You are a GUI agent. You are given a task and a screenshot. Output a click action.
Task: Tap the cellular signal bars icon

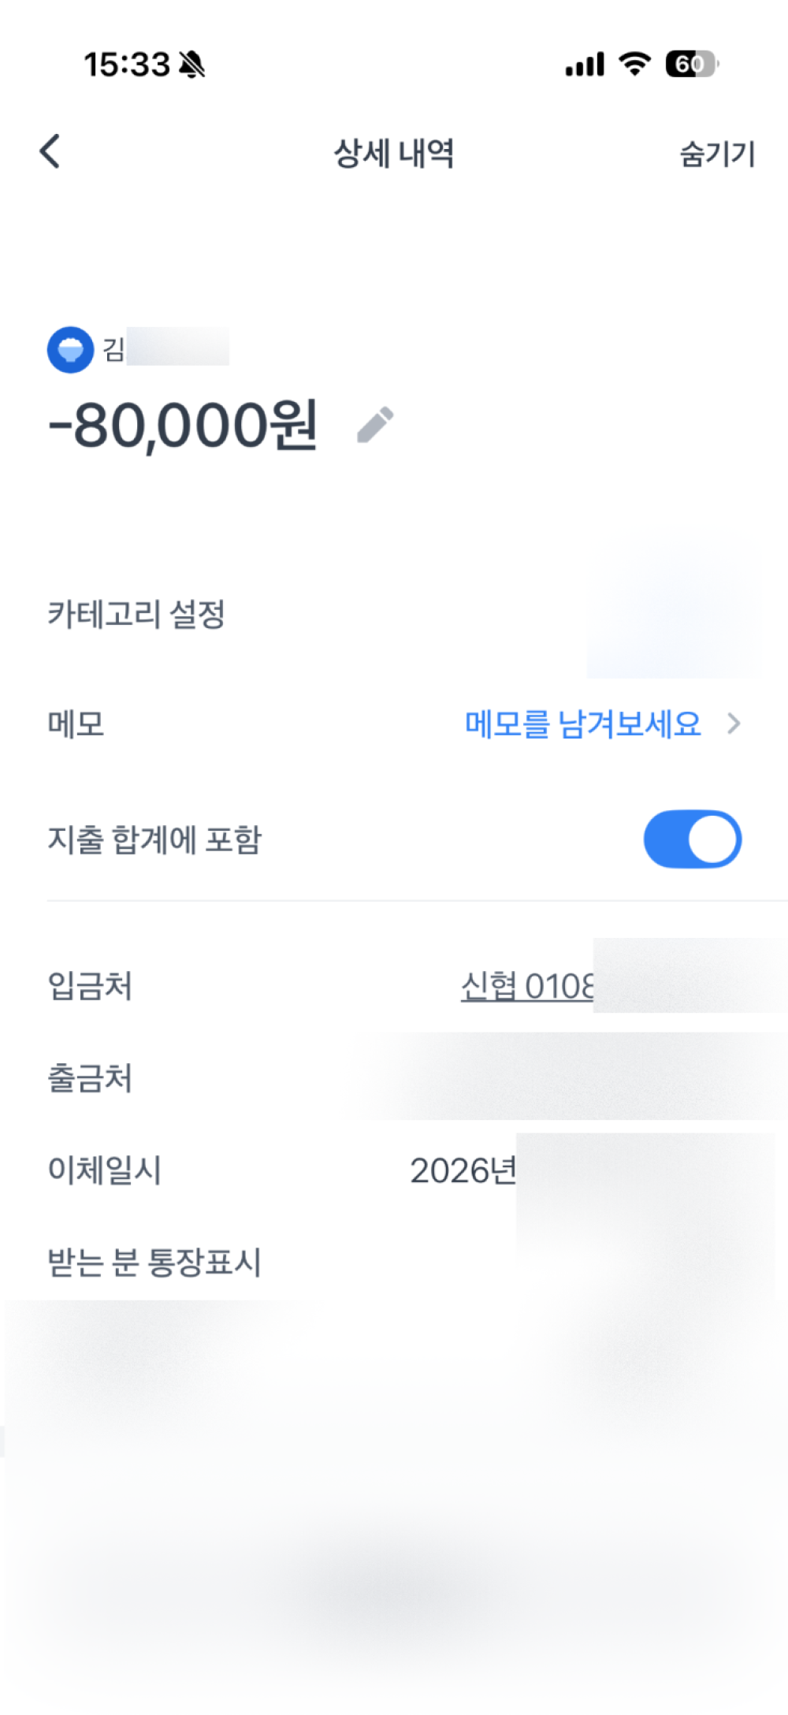[x=585, y=65]
